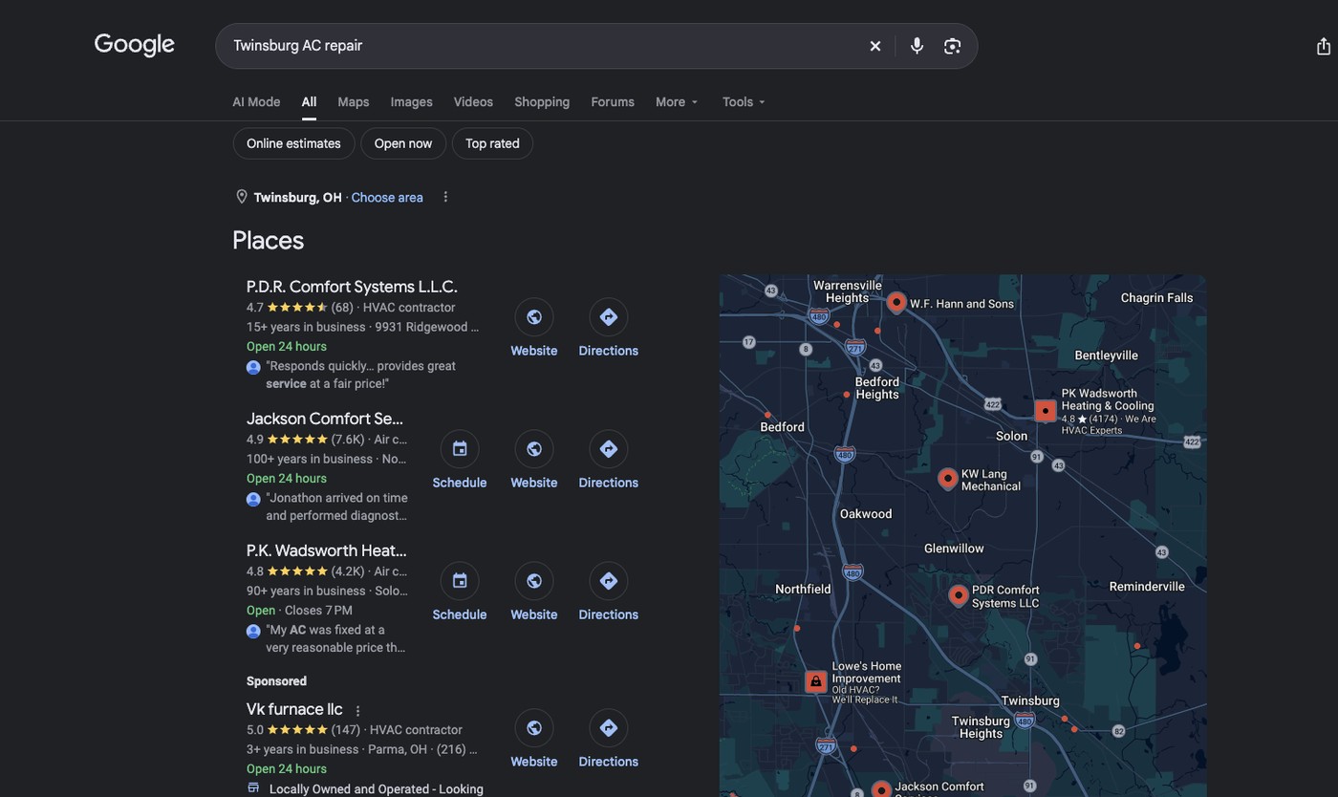Click Twinsburg, OH location text
The height and width of the screenshot is (797, 1338).
(x=297, y=198)
